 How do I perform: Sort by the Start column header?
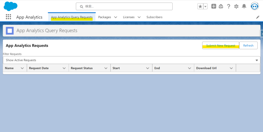click(x=116, y=68)
